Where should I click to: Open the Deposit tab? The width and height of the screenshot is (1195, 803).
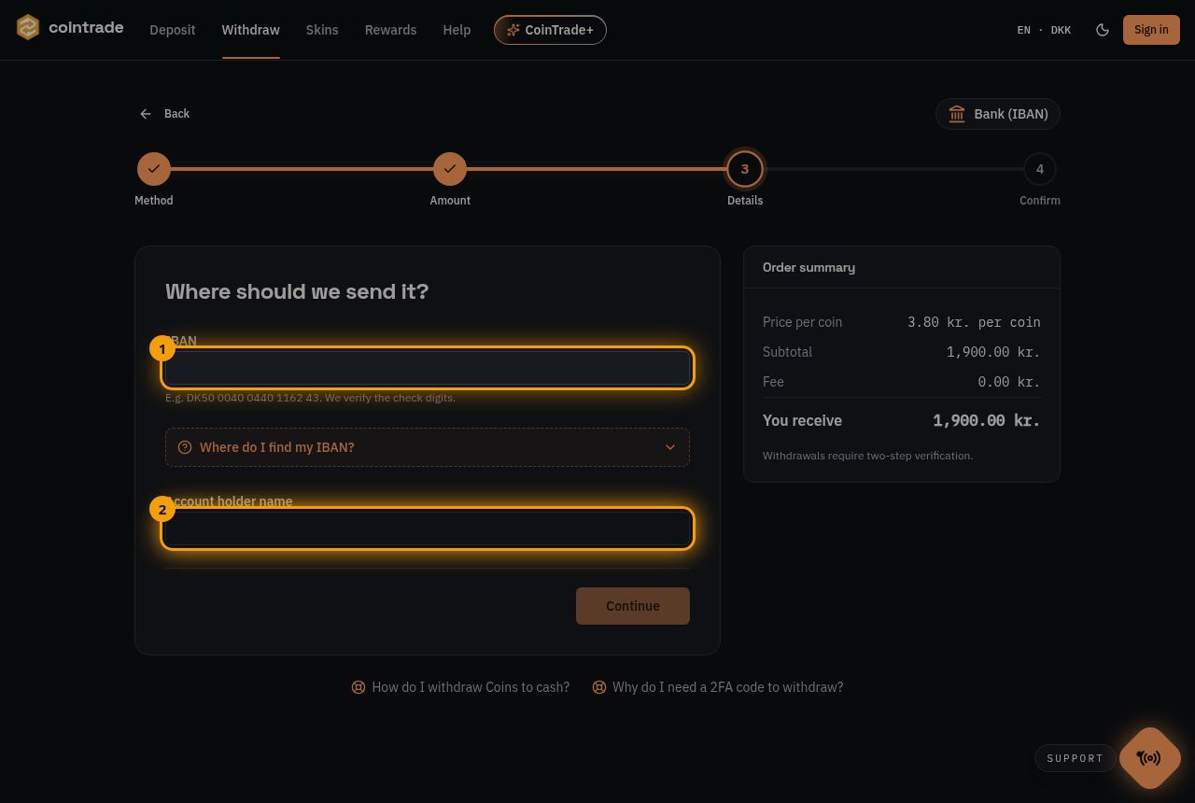pos(173,30)
